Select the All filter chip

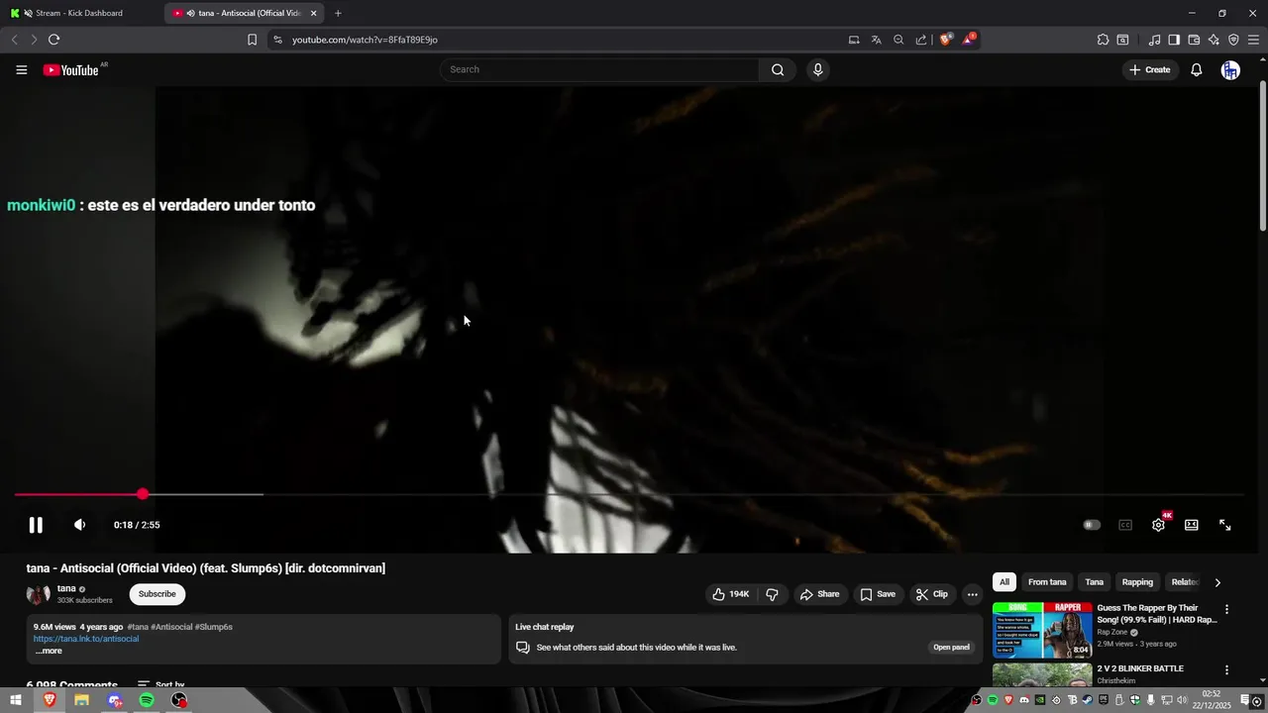(x=1004, y=582)
